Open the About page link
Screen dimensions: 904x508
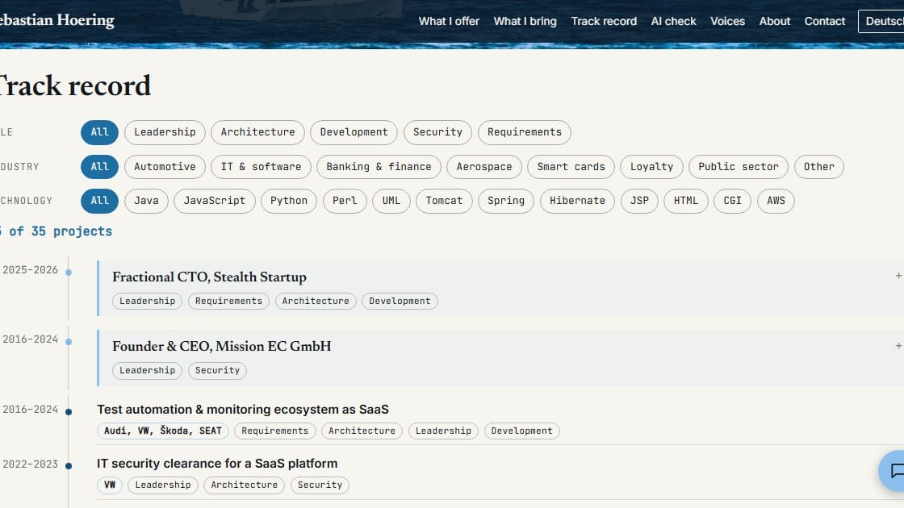tap(774, 21)
